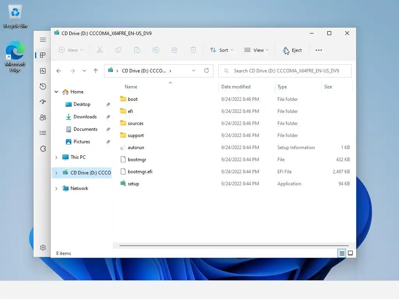Sort by Date modified column header
Viewport: 399px width, 299px height.
(236, 87)
